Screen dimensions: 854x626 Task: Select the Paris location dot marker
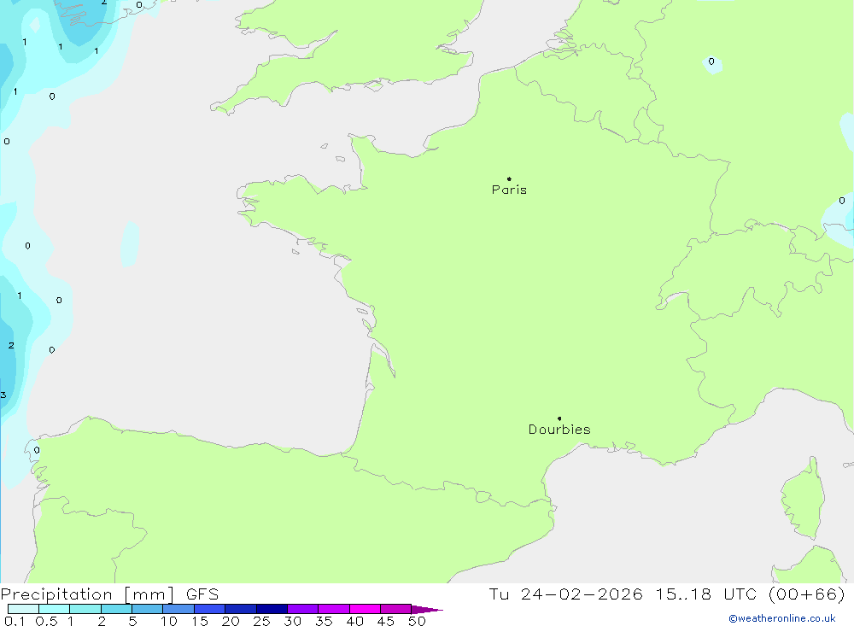509,178
